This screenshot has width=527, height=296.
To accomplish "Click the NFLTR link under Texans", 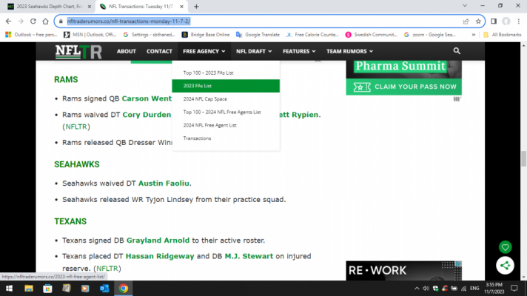I will coord(107,269).
